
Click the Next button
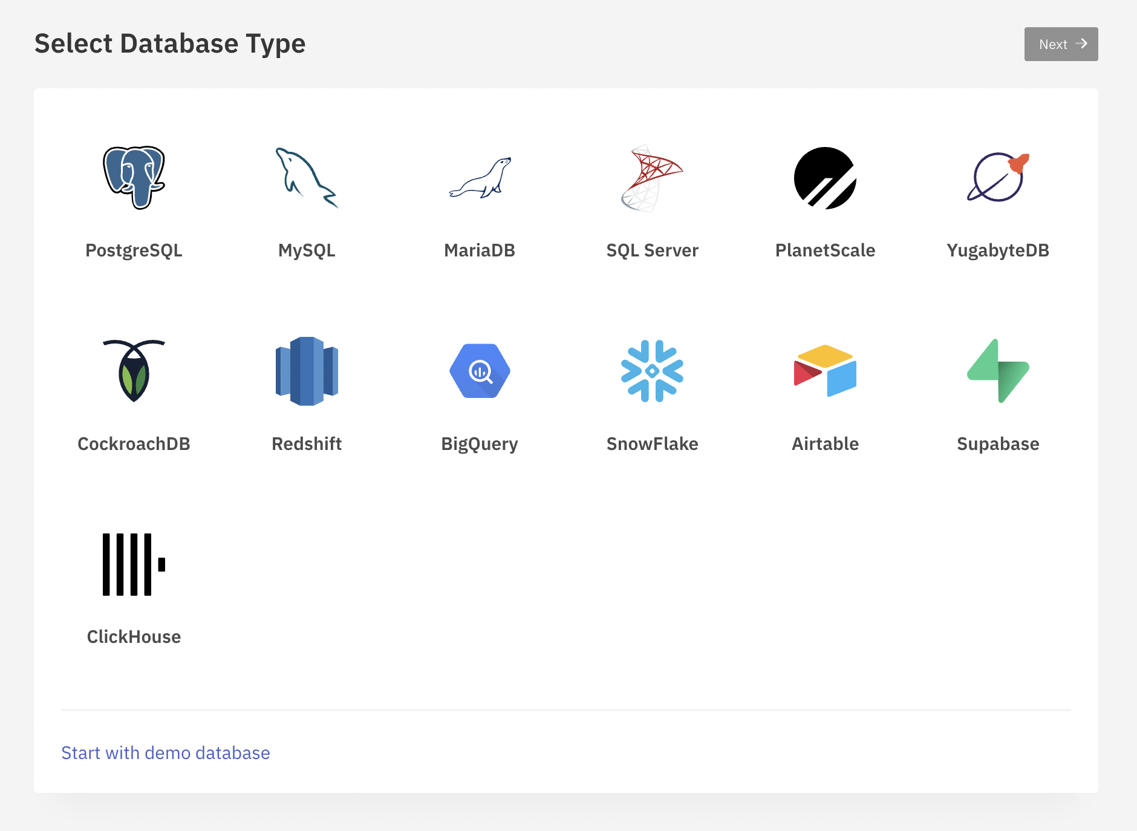click(x=1061, y=44)
